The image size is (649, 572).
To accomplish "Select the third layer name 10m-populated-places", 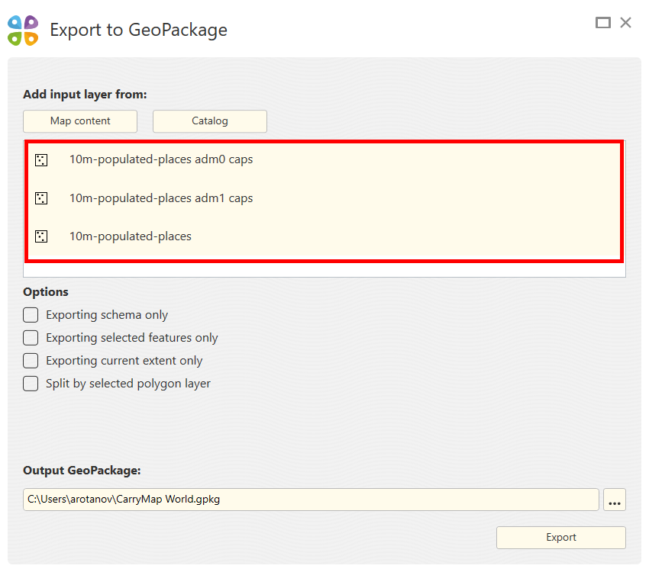I will [x=131, y=236].
